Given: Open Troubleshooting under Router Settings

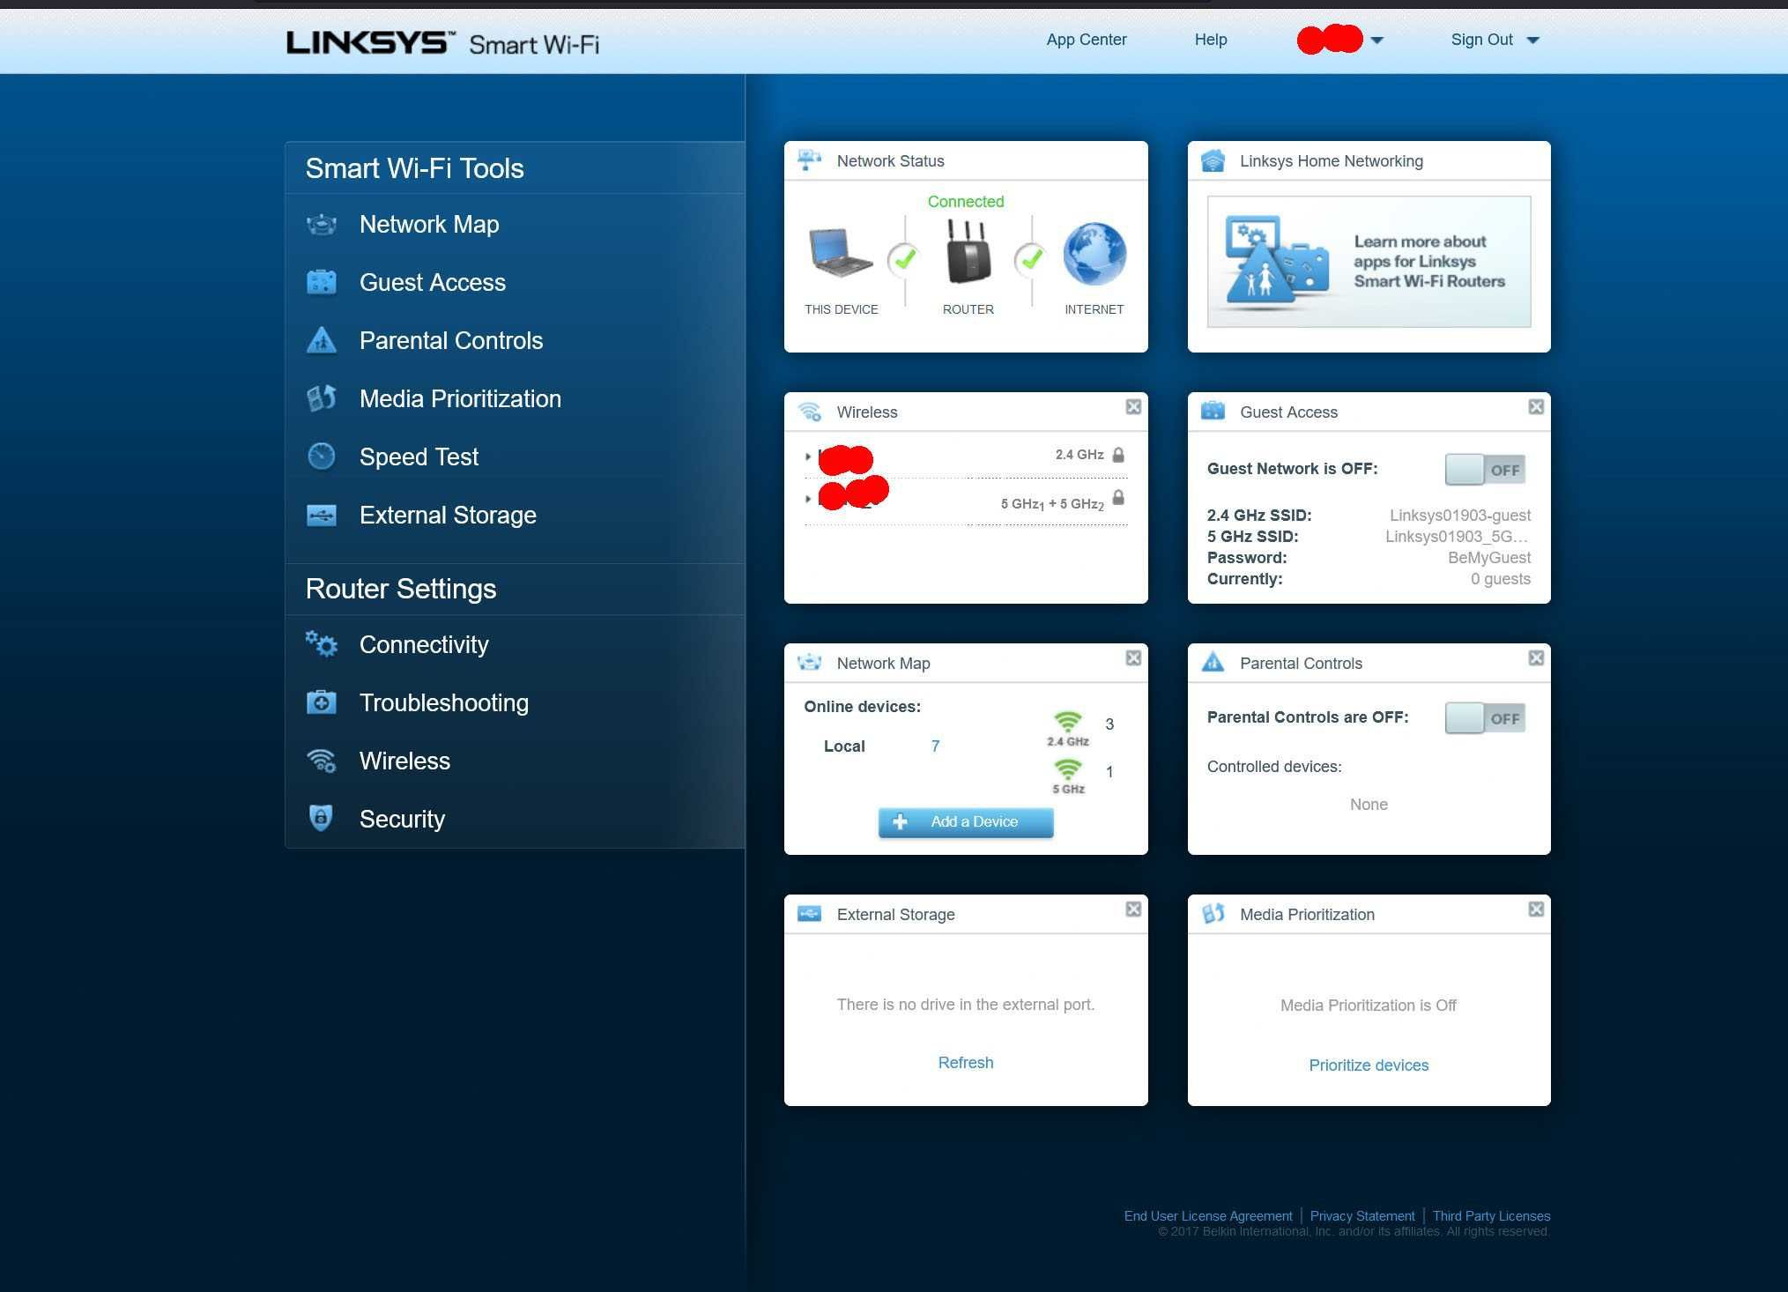Looking at the screenshot, I should (x=444, y=703).
